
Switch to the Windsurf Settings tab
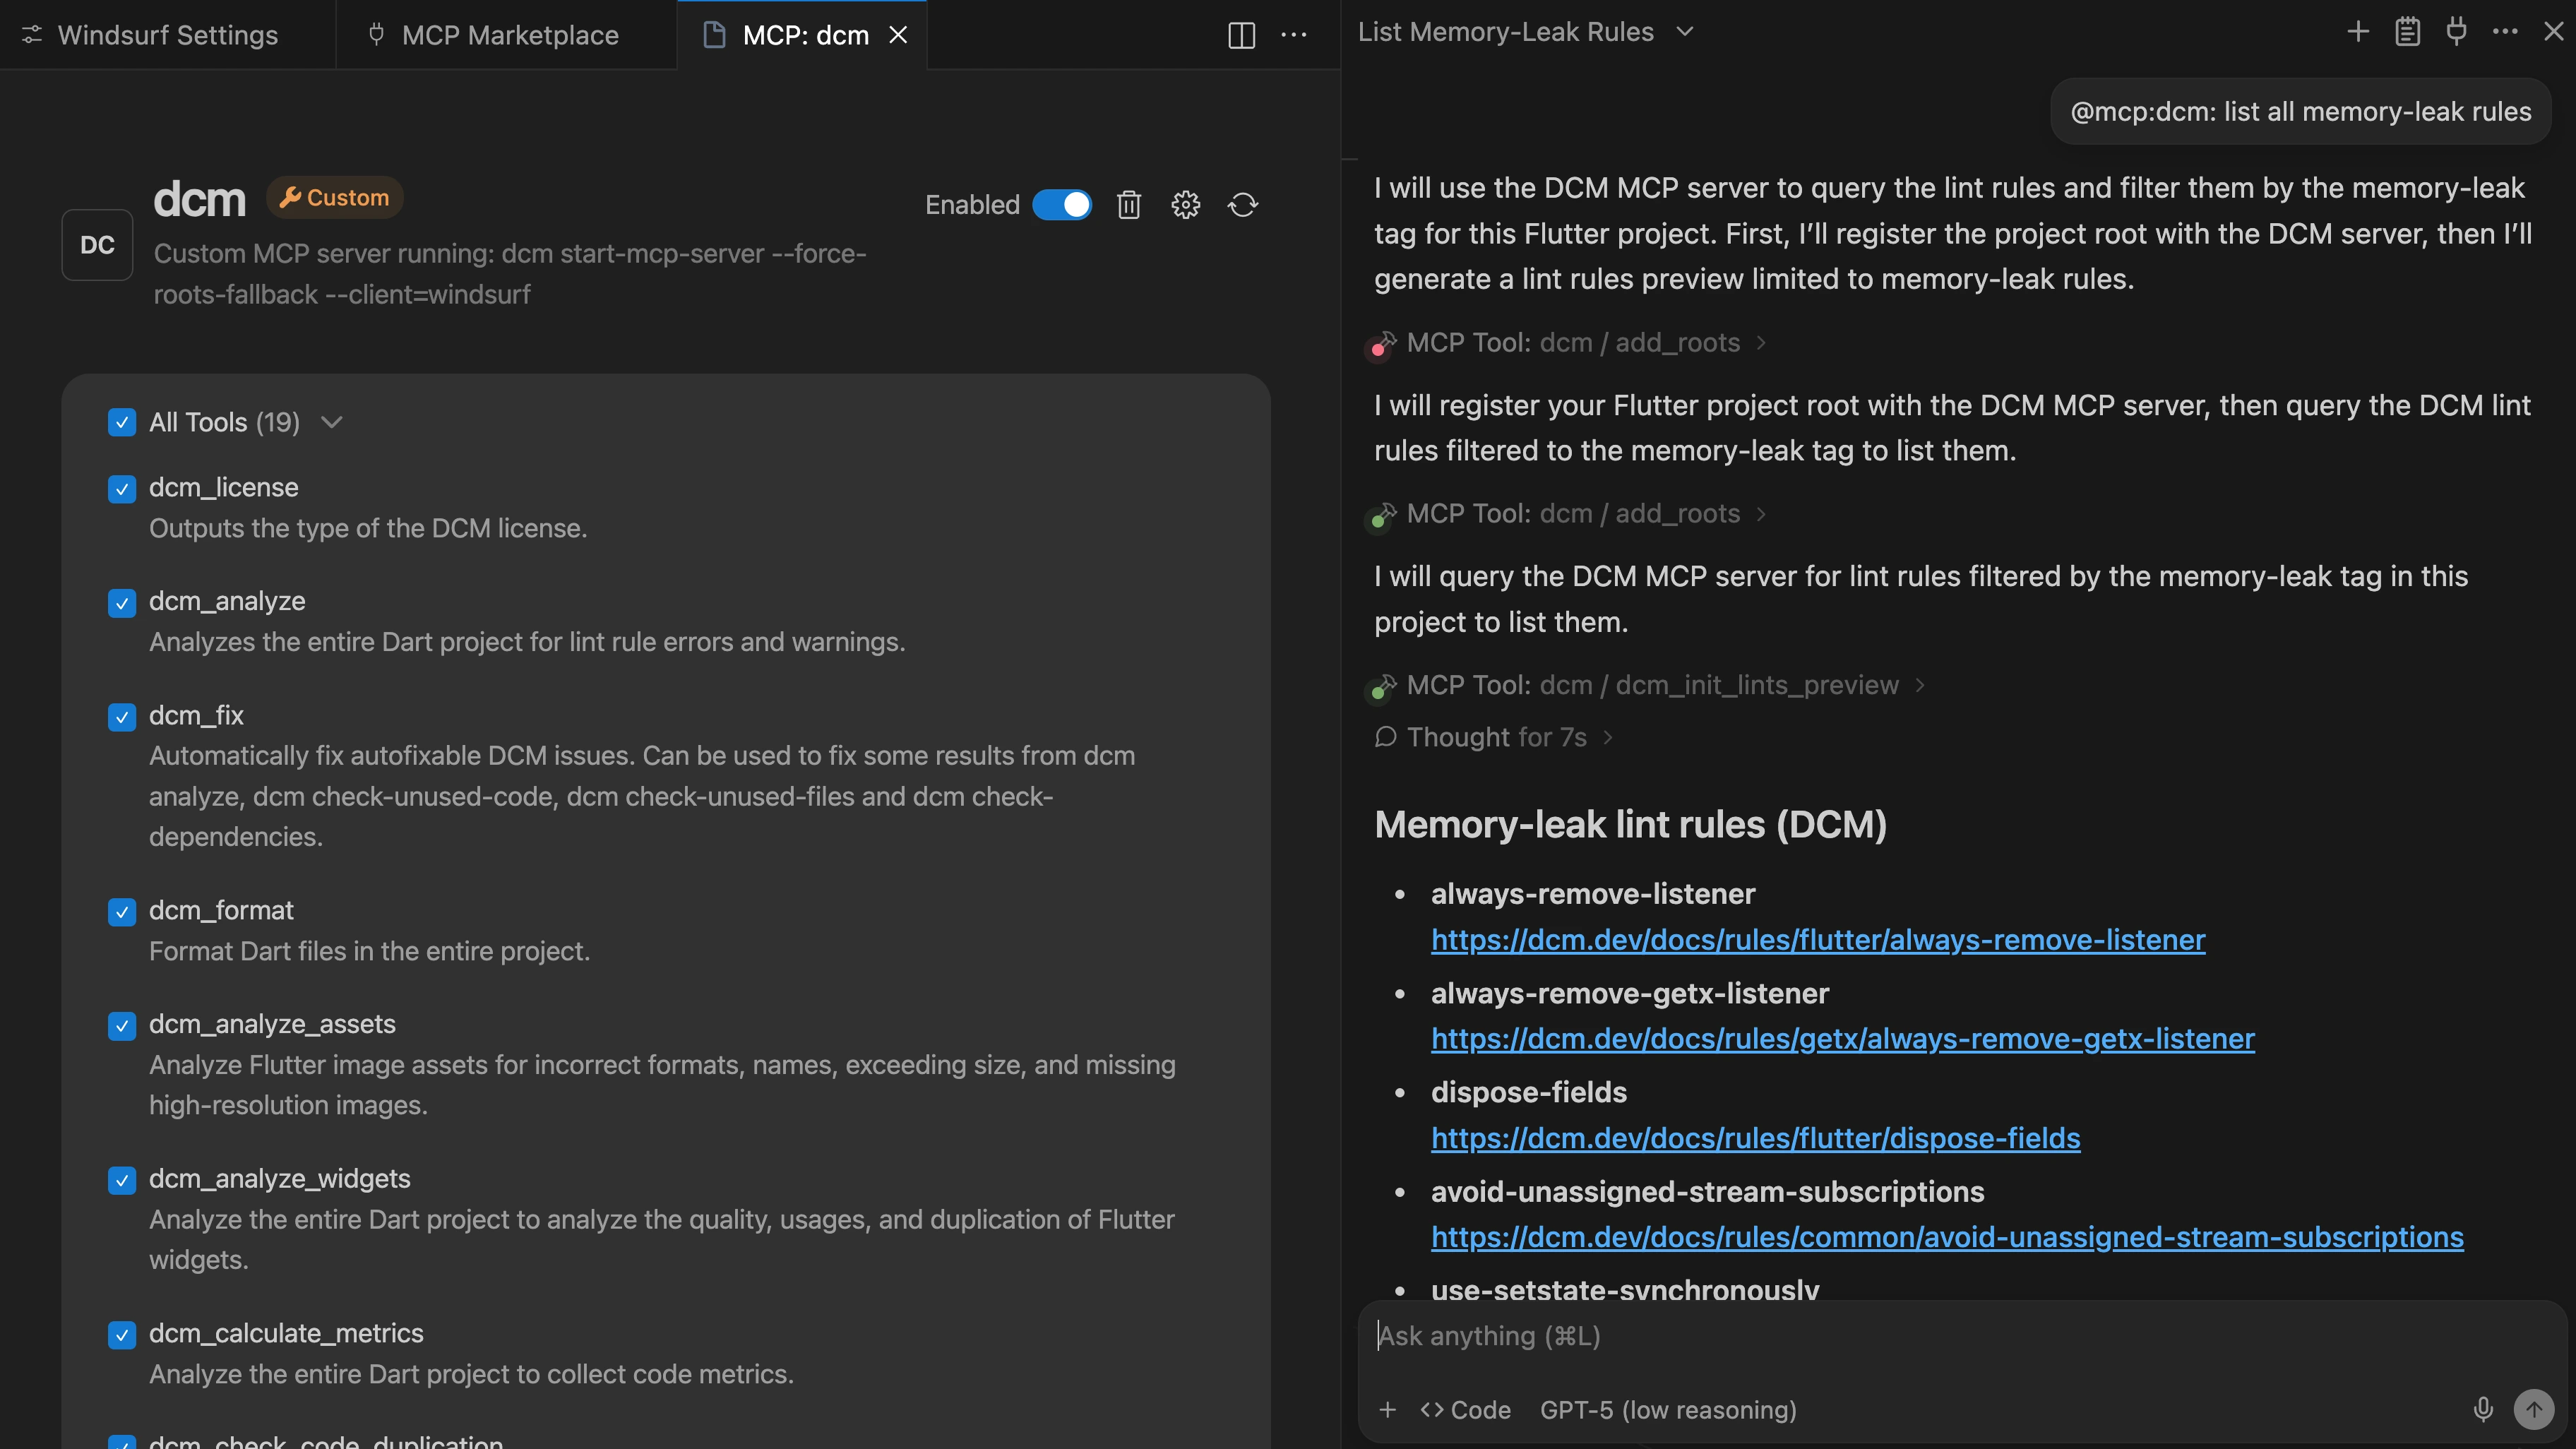tap(167, 35)
